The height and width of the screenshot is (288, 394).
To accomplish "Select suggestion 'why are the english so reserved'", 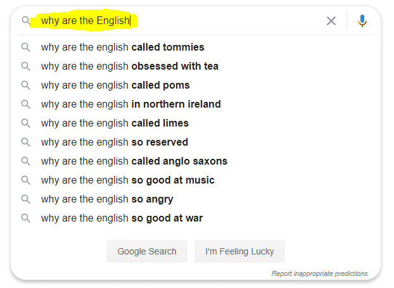I will (114, 142).
